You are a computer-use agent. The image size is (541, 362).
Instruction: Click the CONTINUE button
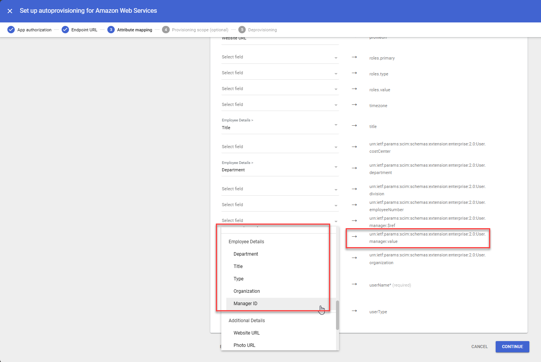(512, 347)
